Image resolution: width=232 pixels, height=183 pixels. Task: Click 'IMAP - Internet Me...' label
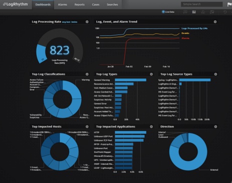[x=104, y=164]
